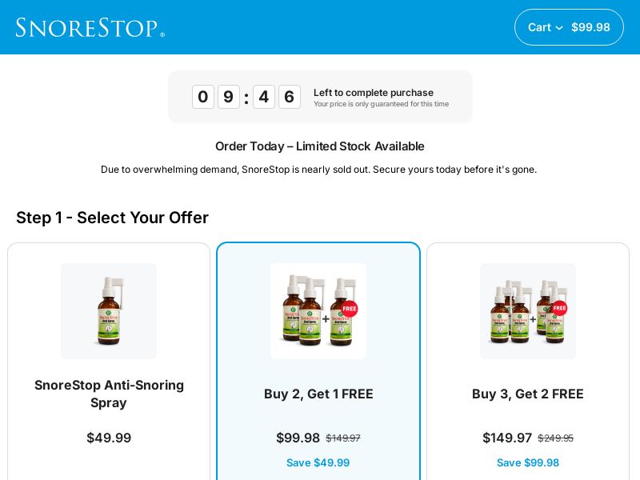Click the Step 1 - Select Your Offer heading

(112, 218)
